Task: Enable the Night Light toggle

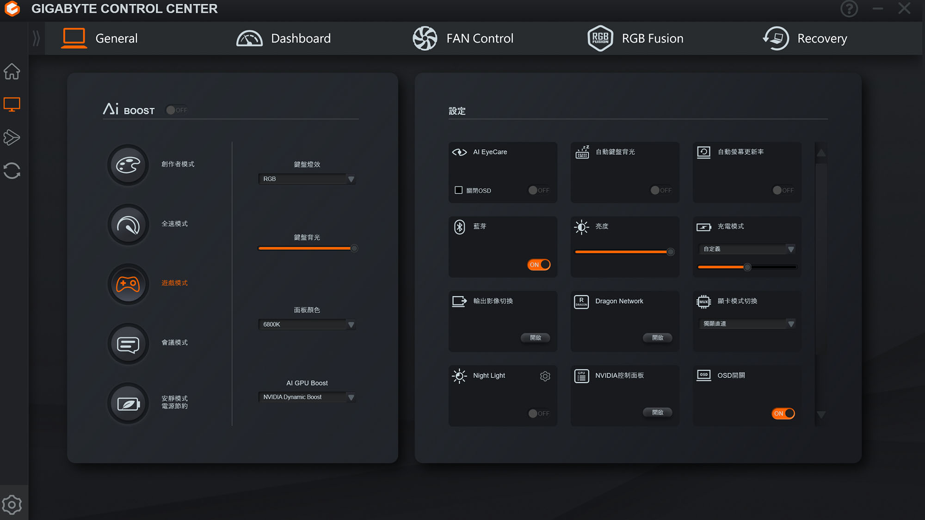Action: point(539,413)
